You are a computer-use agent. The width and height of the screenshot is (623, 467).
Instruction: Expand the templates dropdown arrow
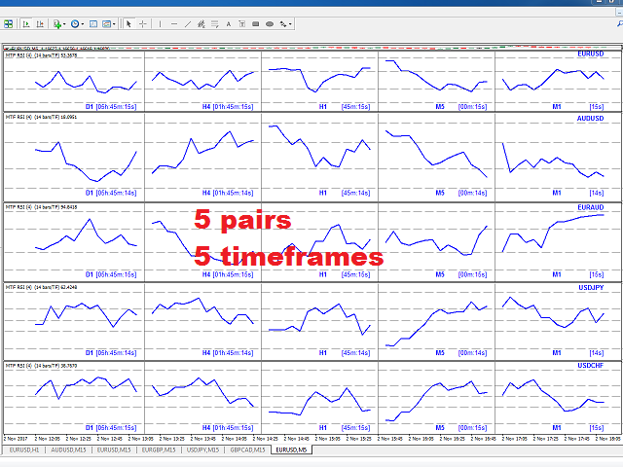click(x=114, y=24)
